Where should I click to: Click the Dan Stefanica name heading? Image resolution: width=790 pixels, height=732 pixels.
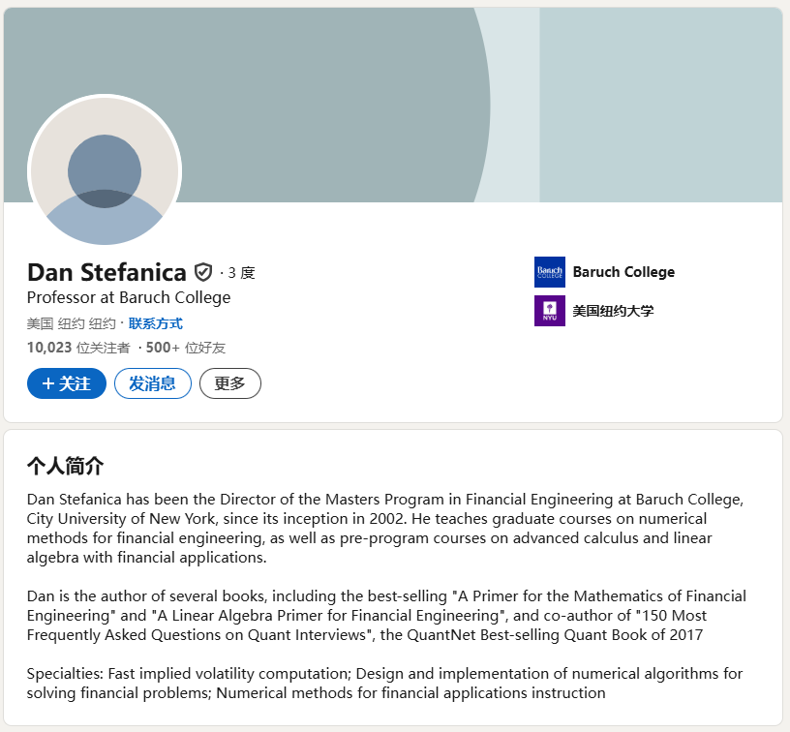click(106, 272)
